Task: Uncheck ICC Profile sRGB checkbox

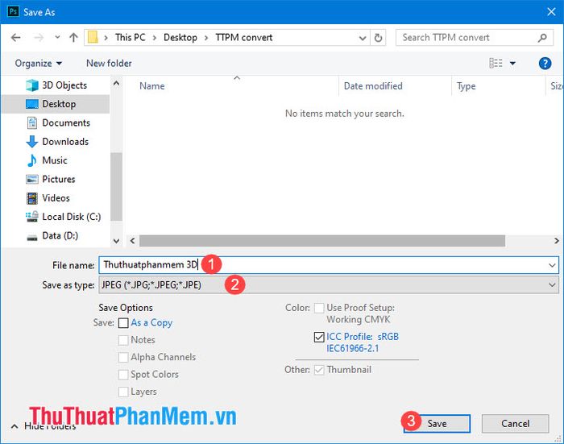Action: coord(319,337)
